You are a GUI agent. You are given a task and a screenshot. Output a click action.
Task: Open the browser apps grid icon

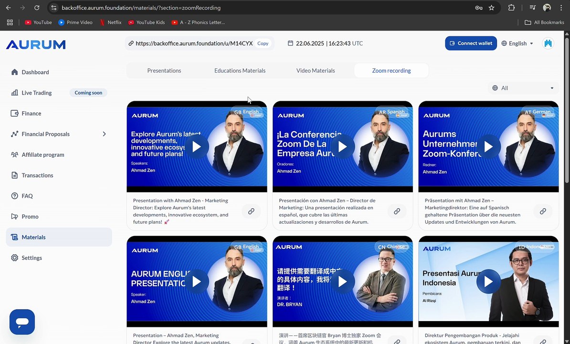click(10, 22)
